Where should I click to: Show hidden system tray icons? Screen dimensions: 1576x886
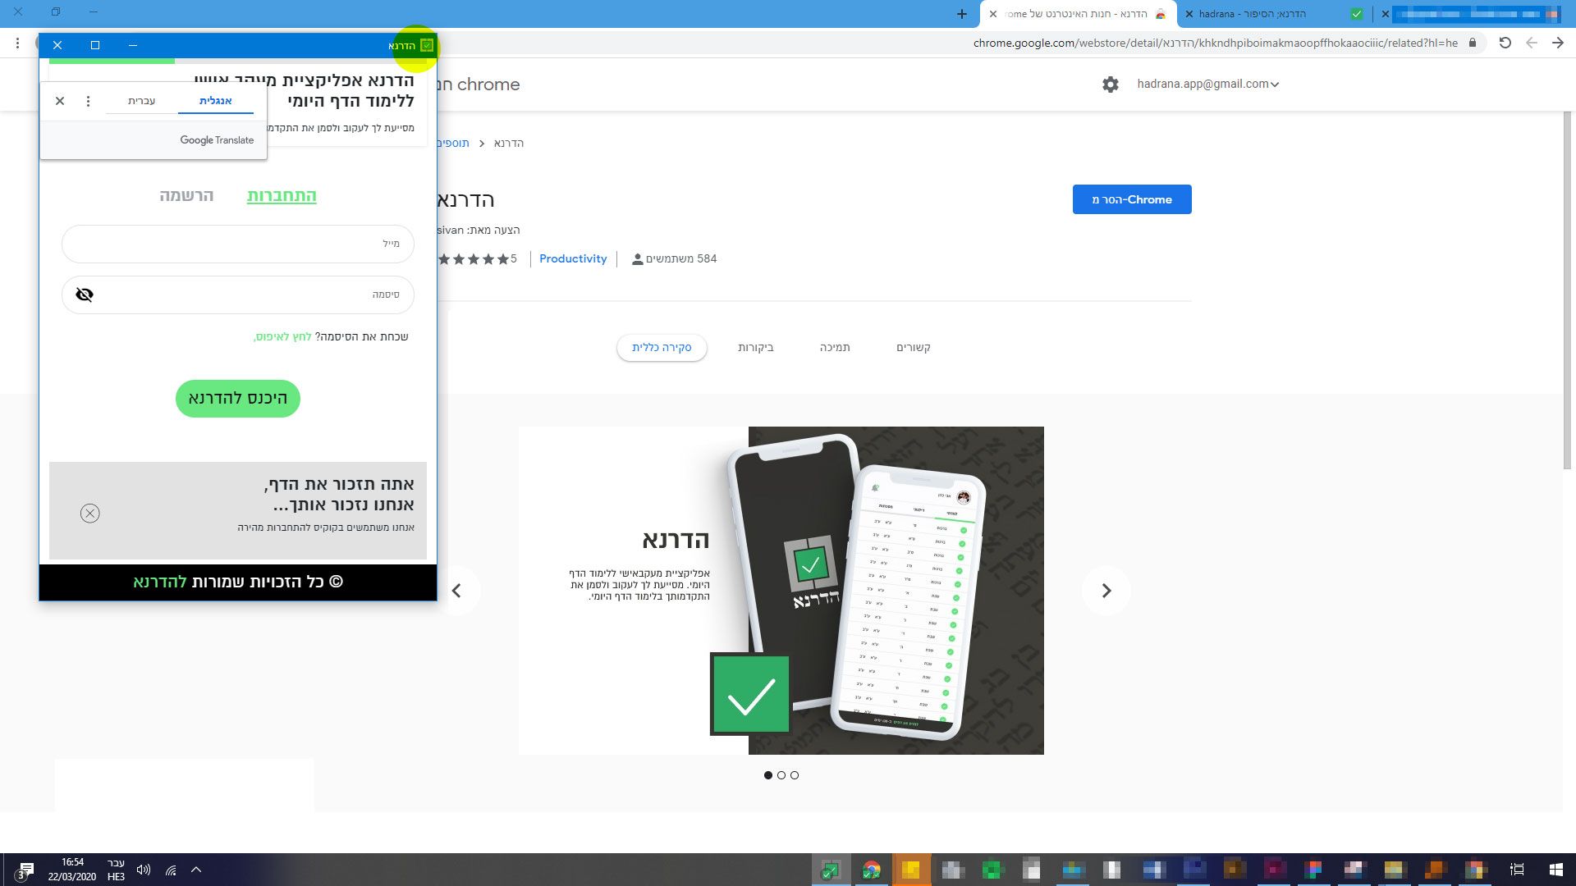pyautogui.click(x=196, y=870)
